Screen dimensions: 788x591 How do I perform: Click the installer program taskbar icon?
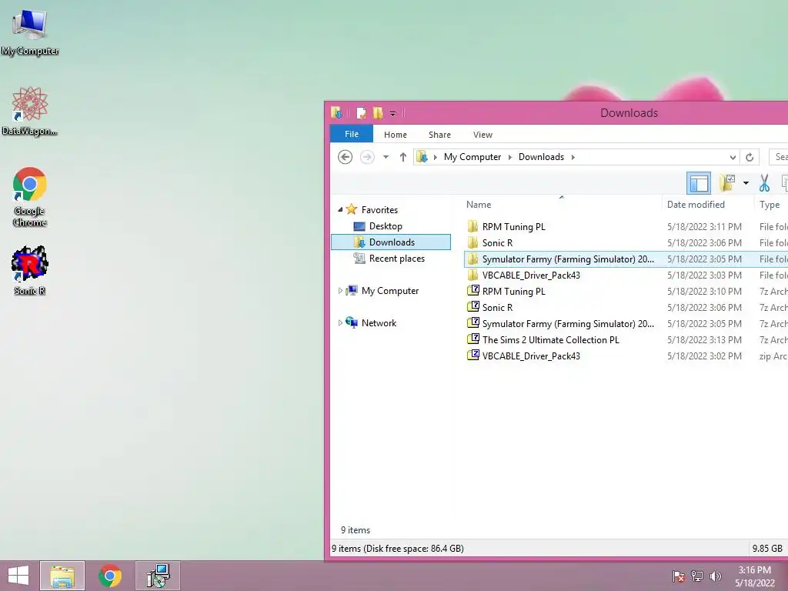click(x=158, y=576)
